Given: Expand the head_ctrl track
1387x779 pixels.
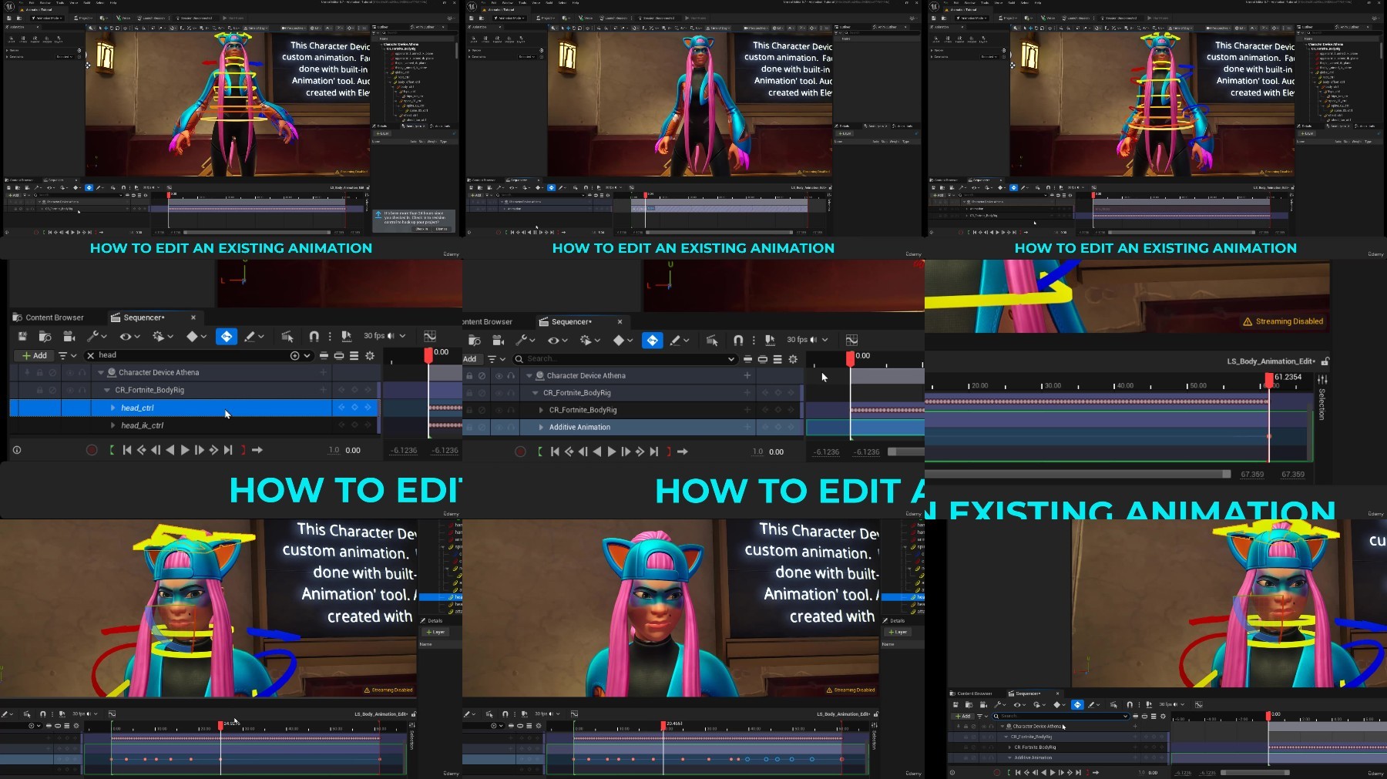Looking at the screenshot, I should pos(113,408).
